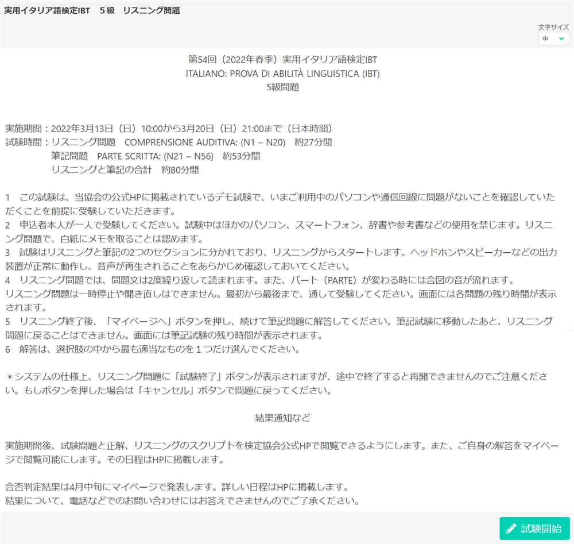Click the 試験開始 button
Screen dimensions: 574x544
pos(534,528)
